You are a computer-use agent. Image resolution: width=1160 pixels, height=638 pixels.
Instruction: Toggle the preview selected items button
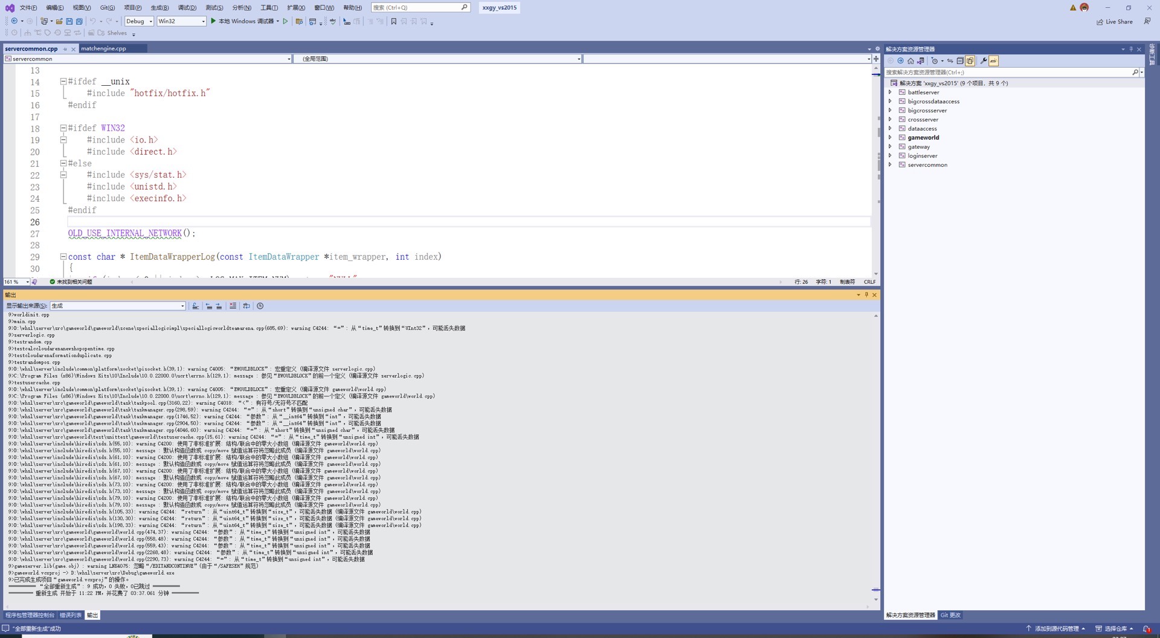click(x=993, y=61)
